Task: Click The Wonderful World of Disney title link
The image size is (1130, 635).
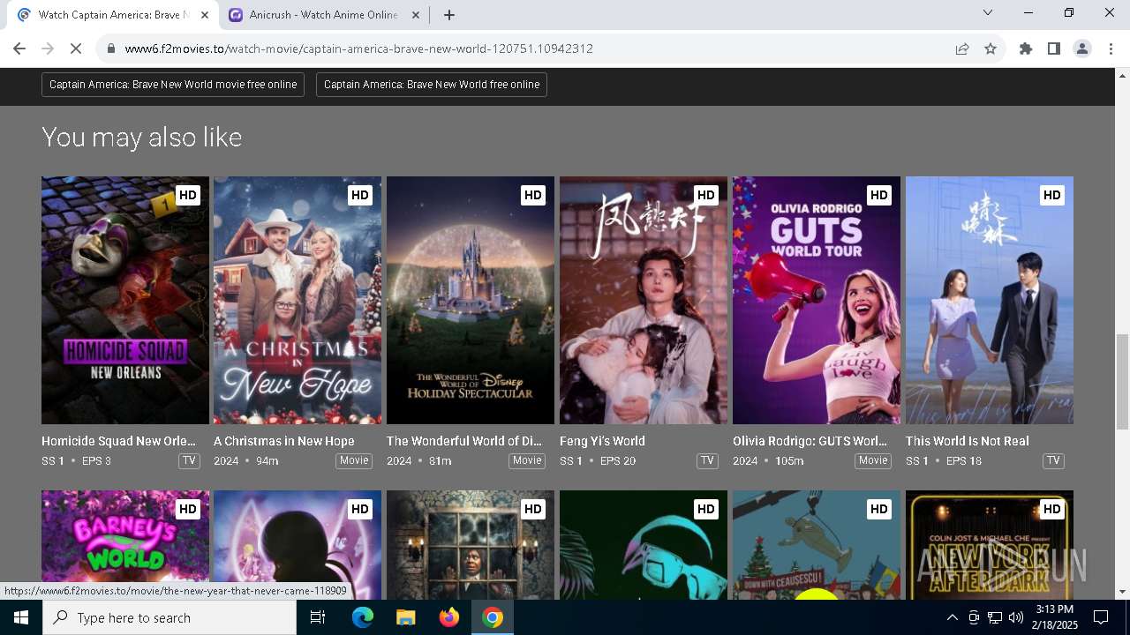Action: 464,441
